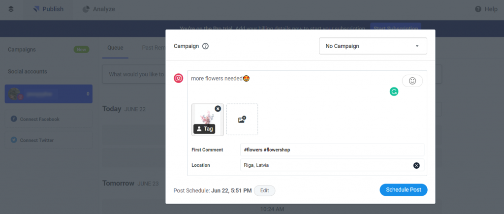This screenshot has height=214, width=504.
Task: Click the First Comment label
Action: 207,150
